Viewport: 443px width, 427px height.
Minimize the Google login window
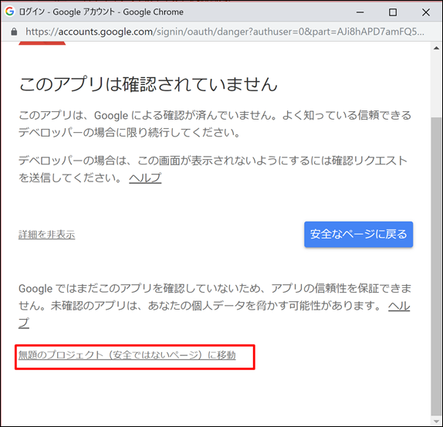(360, 12)
